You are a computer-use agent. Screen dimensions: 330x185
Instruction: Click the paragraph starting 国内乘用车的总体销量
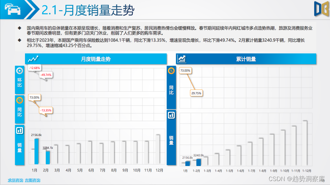point(169,31)
